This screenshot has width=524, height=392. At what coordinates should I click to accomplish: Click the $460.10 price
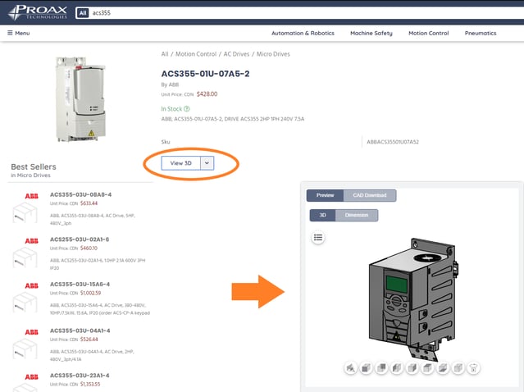click(89, 248)
